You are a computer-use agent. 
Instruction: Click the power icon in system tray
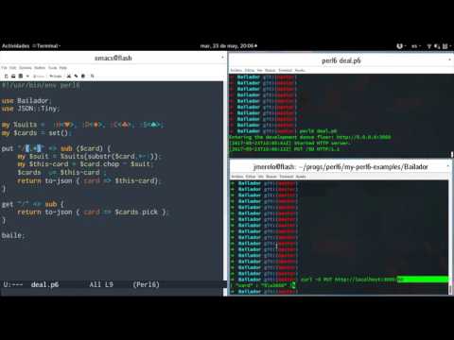445,46
